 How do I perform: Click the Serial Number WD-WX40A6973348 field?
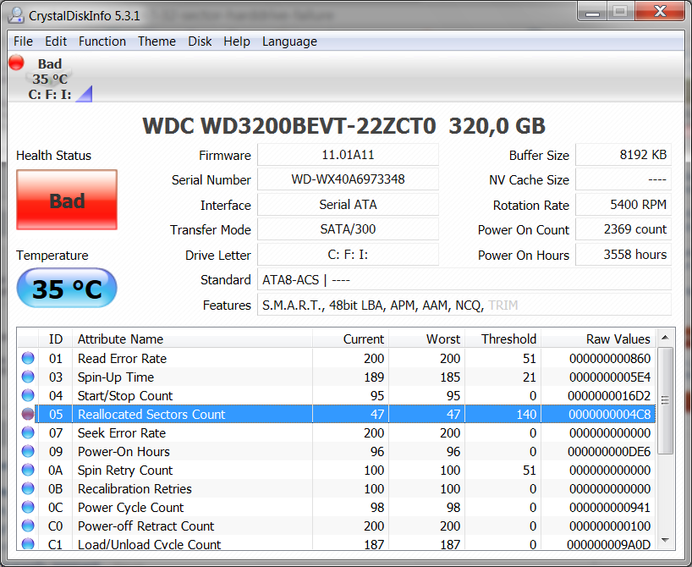pyautogui.click(x=348, y=179)
